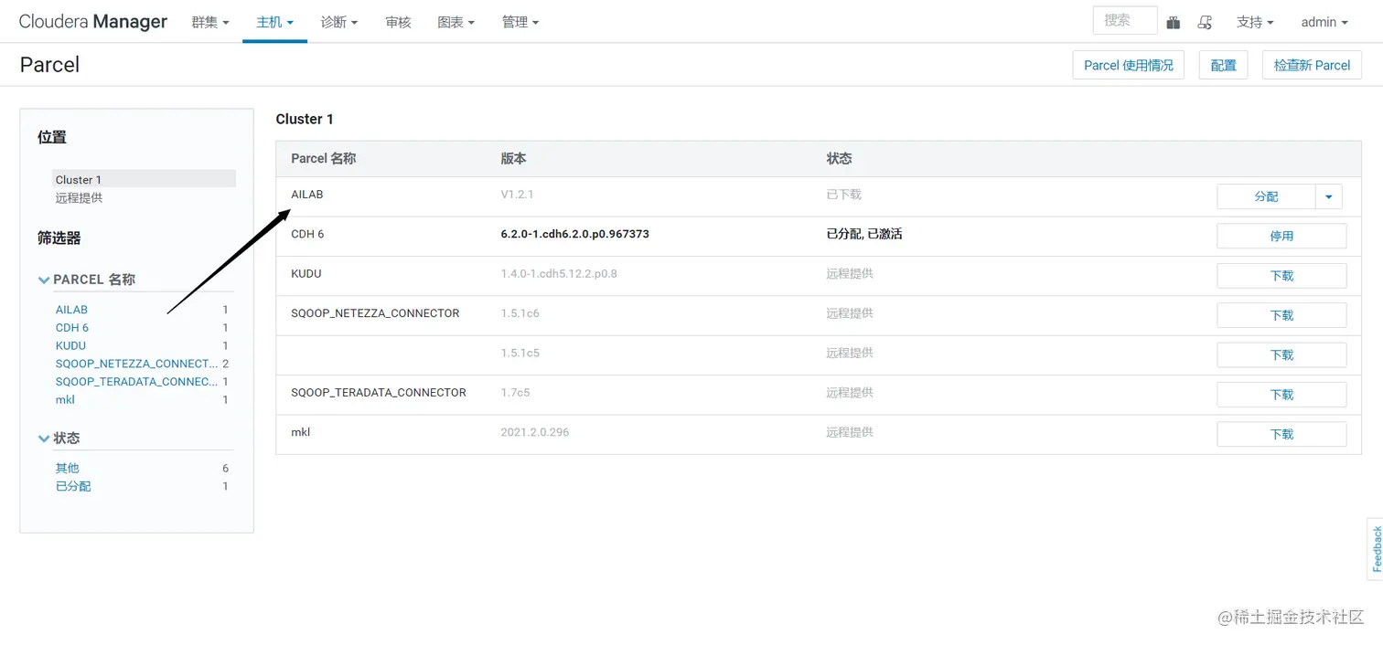Open the 图表 dropdown menu
Image resolution: width=1383 pixels, height=645 pixels.
click(x=456, y=22)
